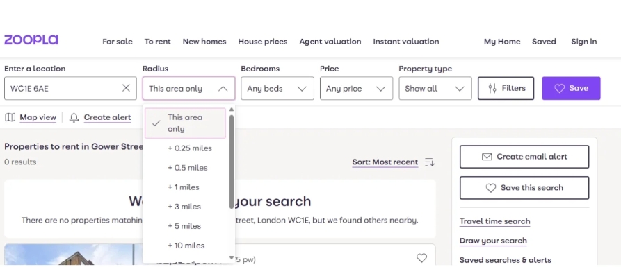This screenshot has width=621, height=267.
Task: Clear the location field with the X icon
Action: click(x=126, y=88)
